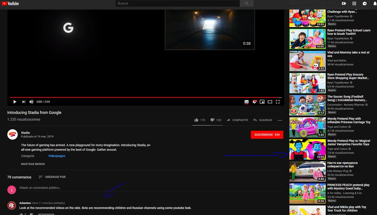Skip to the next video
Viewport: 377px width, 215px height.
coord(24,102)
